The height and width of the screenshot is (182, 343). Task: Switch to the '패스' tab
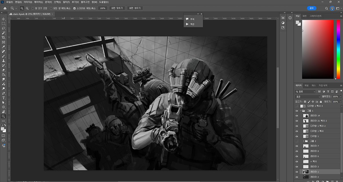(314, 85)
